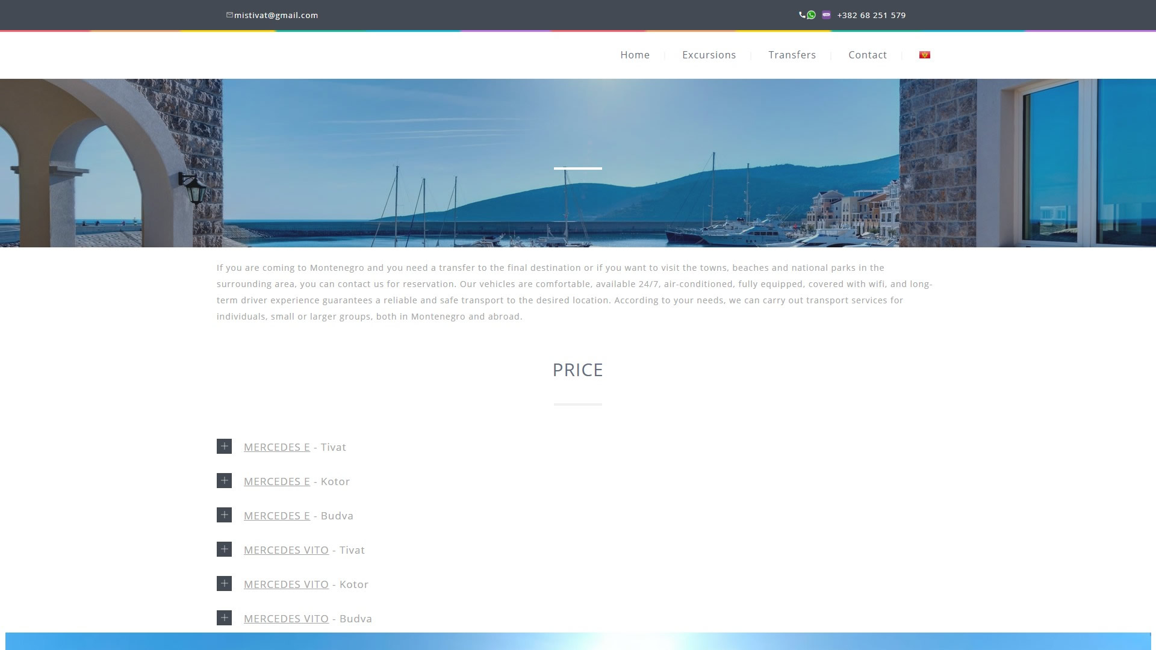Click MERCEDES VITO link in Budva row
The height and width of the screenshot is (650, 1156).
click(x=286, y=619)
